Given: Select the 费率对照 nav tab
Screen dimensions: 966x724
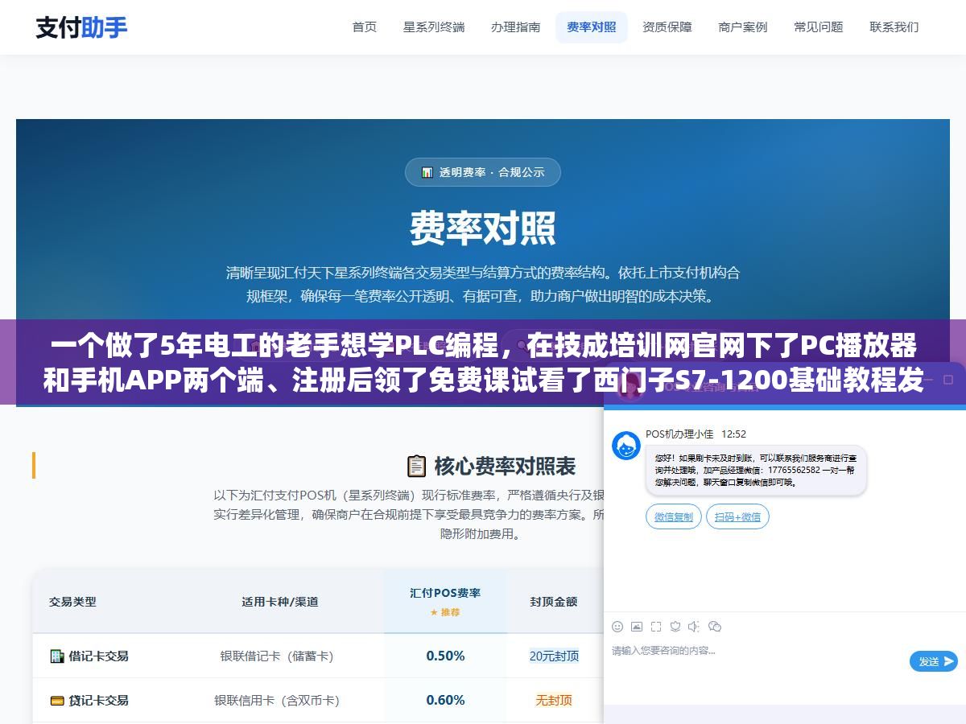Looking at the screenshot, I should tap(592, 27).
